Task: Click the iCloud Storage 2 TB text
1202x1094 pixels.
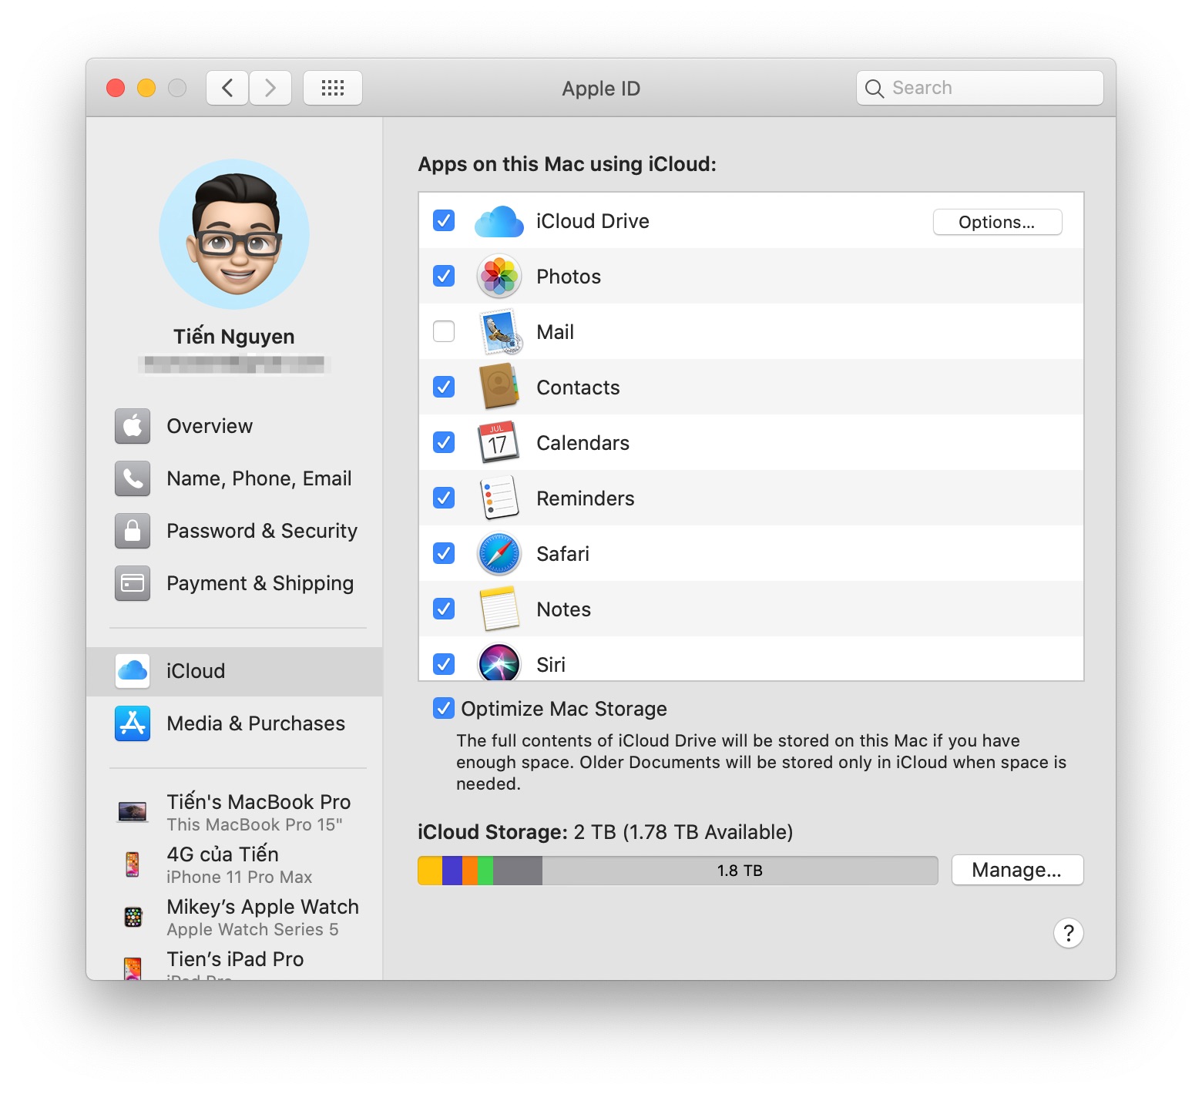Action: tap(606, 832)
